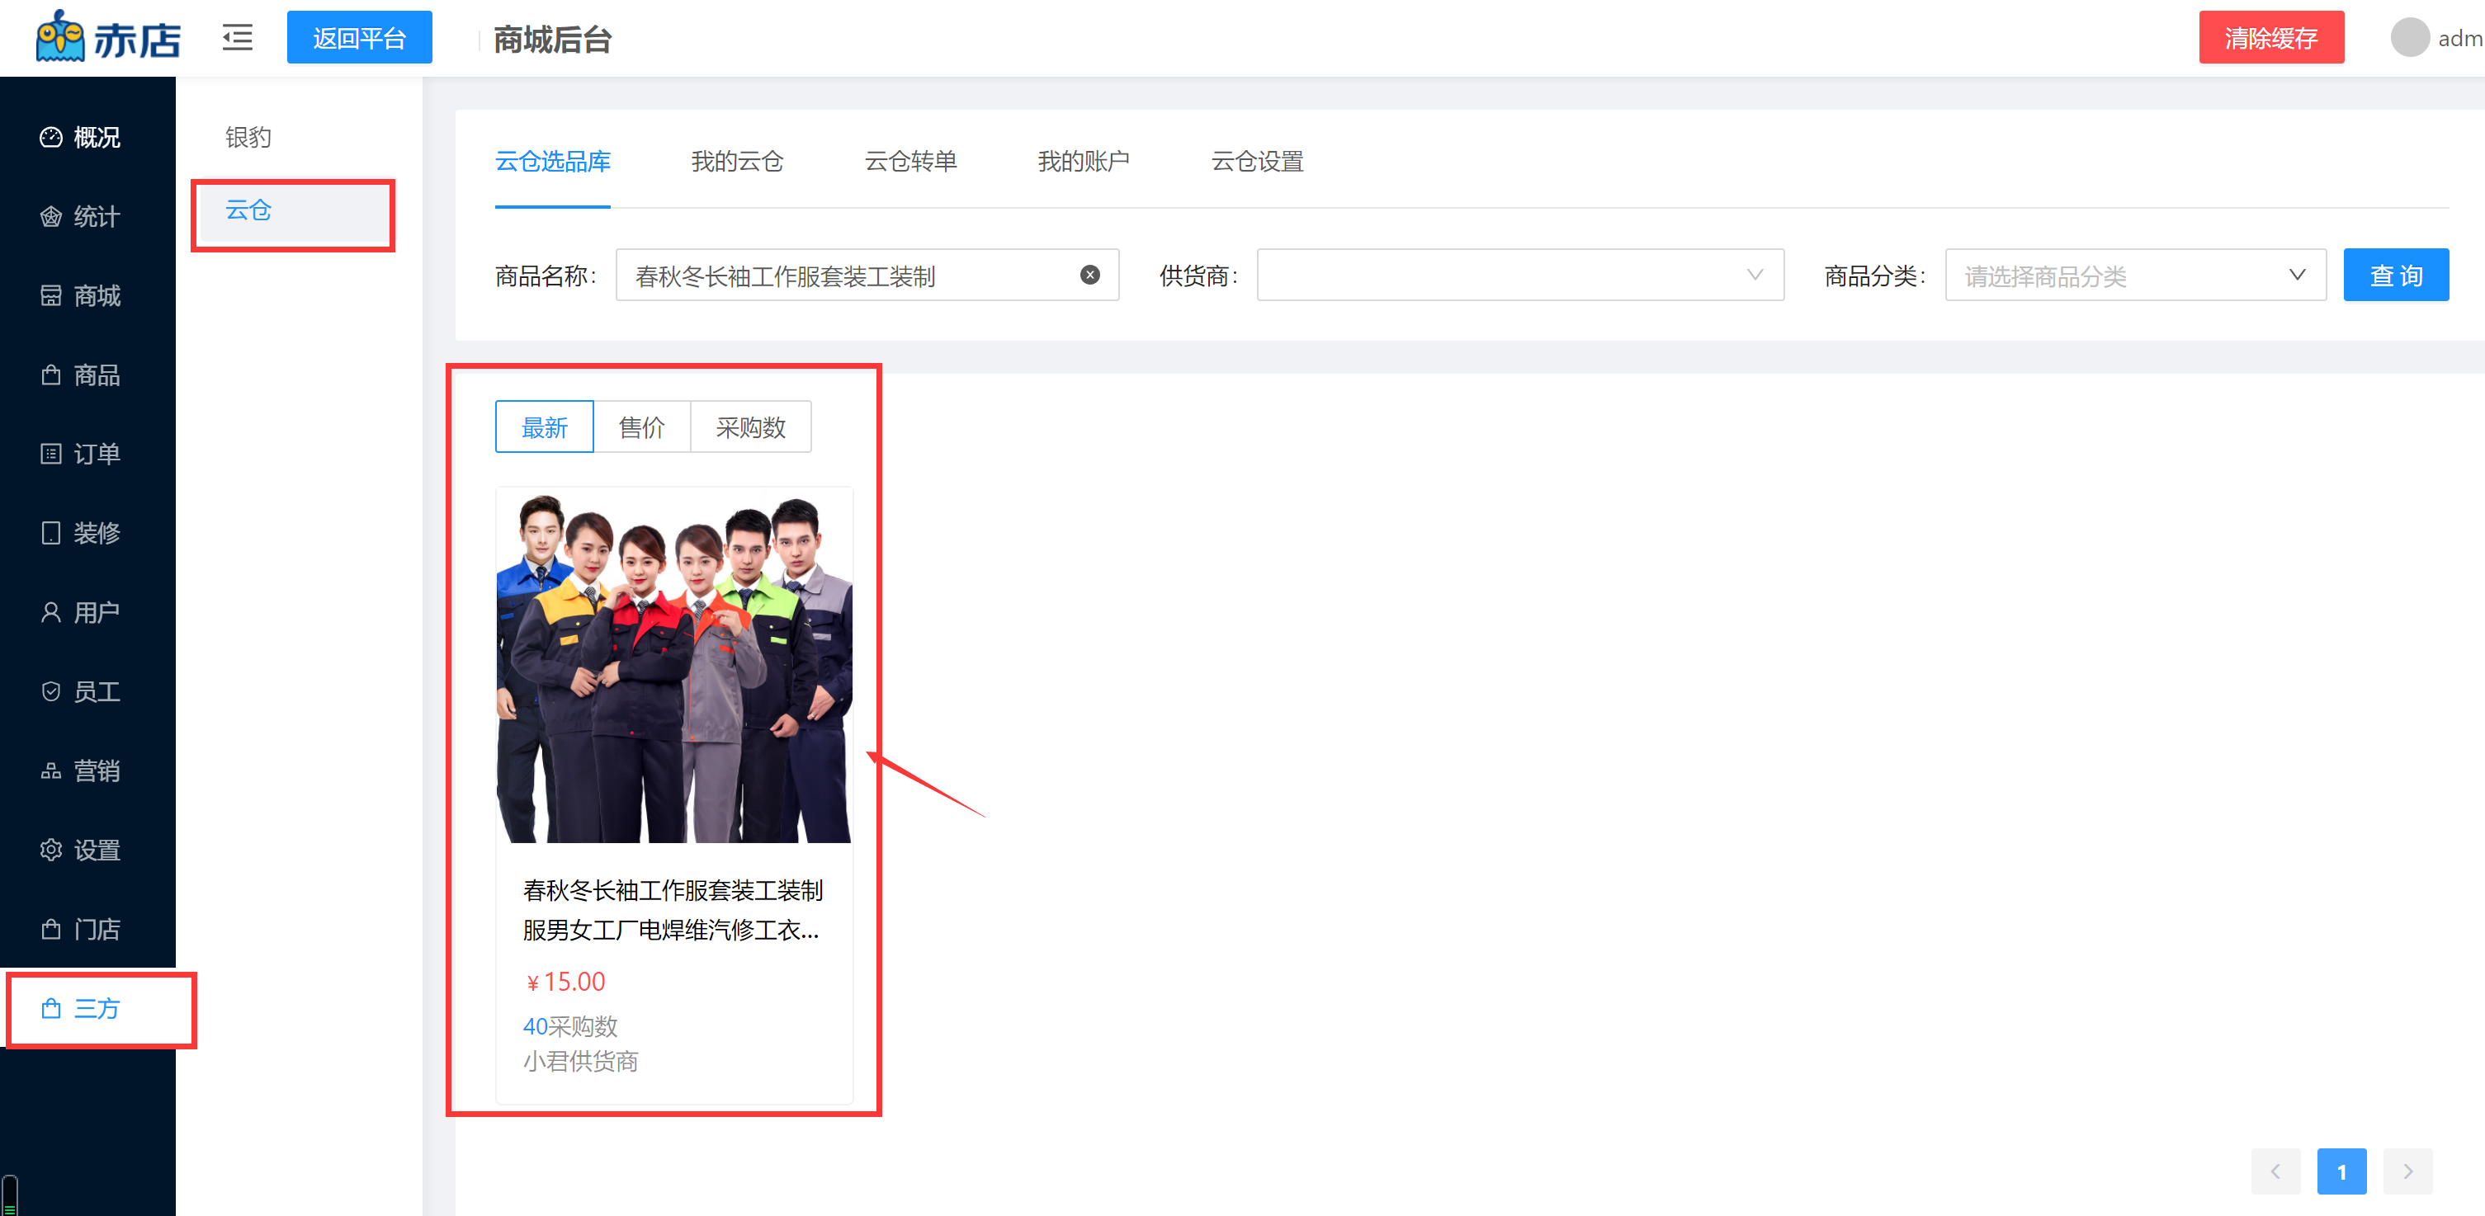The height and width of the screenshot is (1216, 2485).
Task: Click the 装修 page icon
Action: click(50, 532)
